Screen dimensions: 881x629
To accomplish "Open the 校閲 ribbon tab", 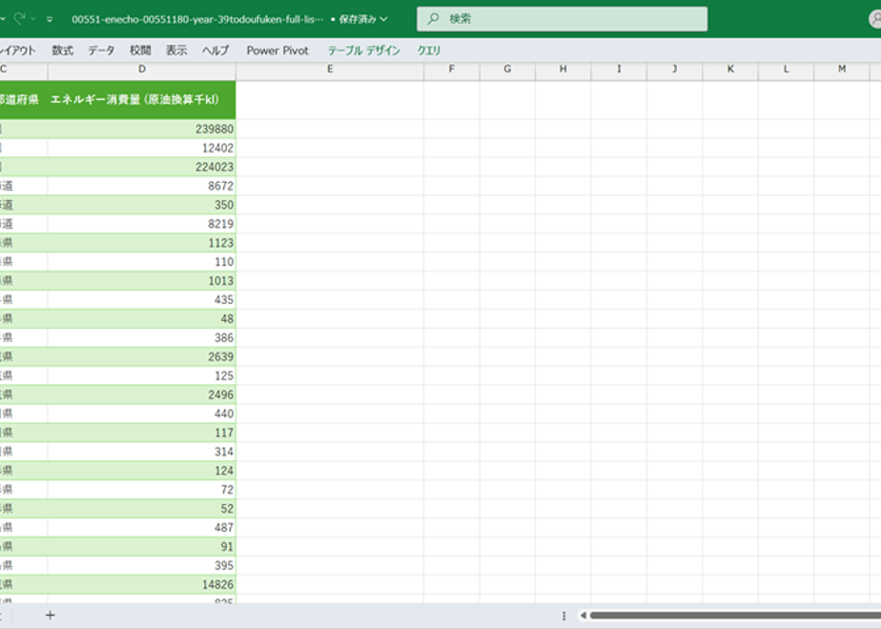I will point(140,51).
